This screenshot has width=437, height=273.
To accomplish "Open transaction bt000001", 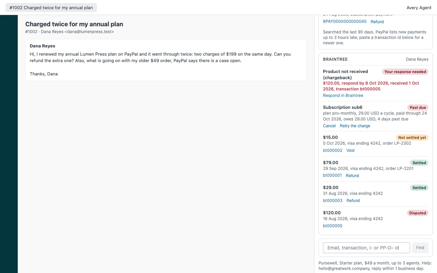I will [x=332, y=176].
